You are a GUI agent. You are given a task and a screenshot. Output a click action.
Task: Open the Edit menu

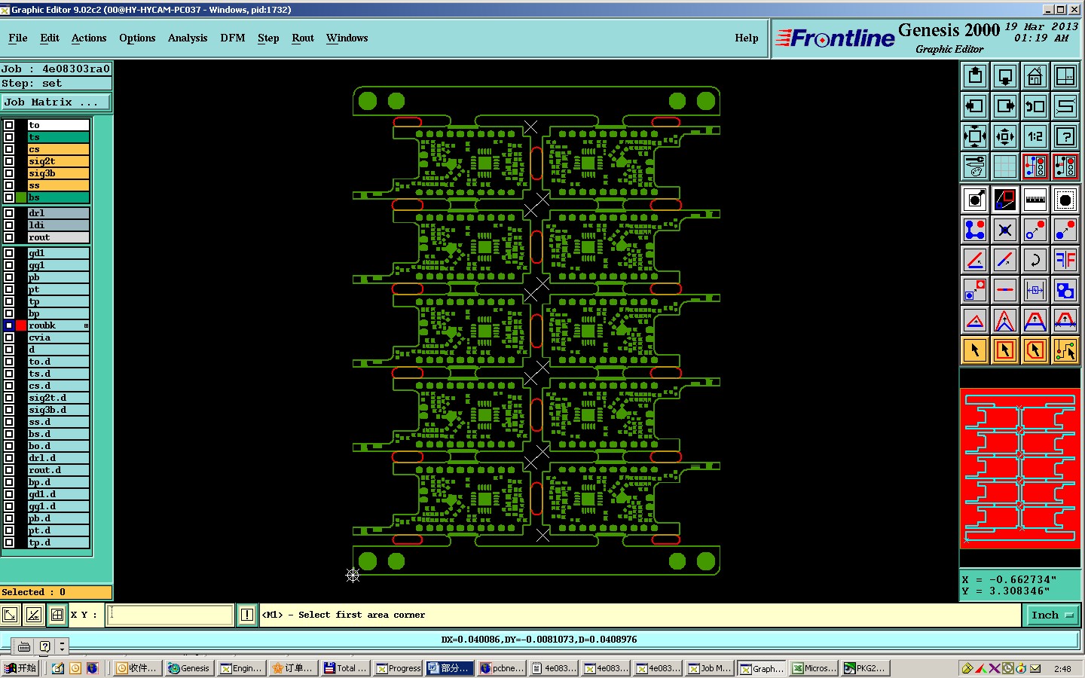click(50, 38)
